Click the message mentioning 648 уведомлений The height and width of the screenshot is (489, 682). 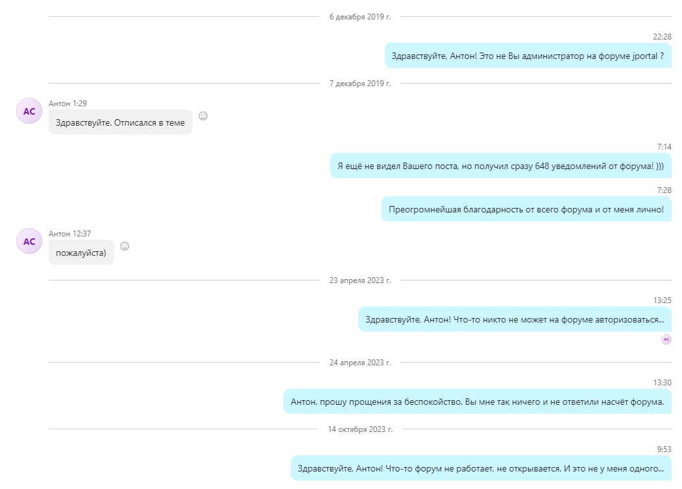tap(500, 166)
